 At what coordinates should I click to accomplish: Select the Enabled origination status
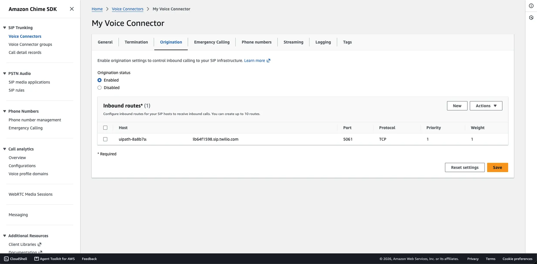click(x=99, y=80)
